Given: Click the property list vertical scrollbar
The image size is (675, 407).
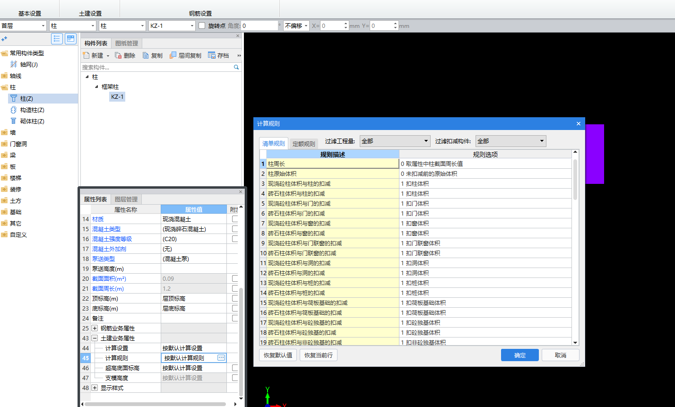Looking at the screenshot, I should [241, 341].
